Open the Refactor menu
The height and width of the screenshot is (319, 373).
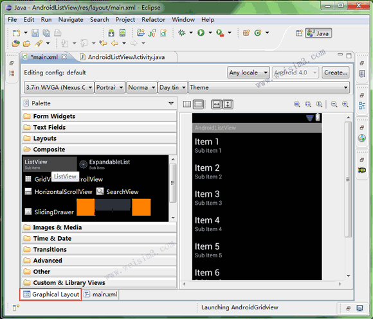[154, 19]
